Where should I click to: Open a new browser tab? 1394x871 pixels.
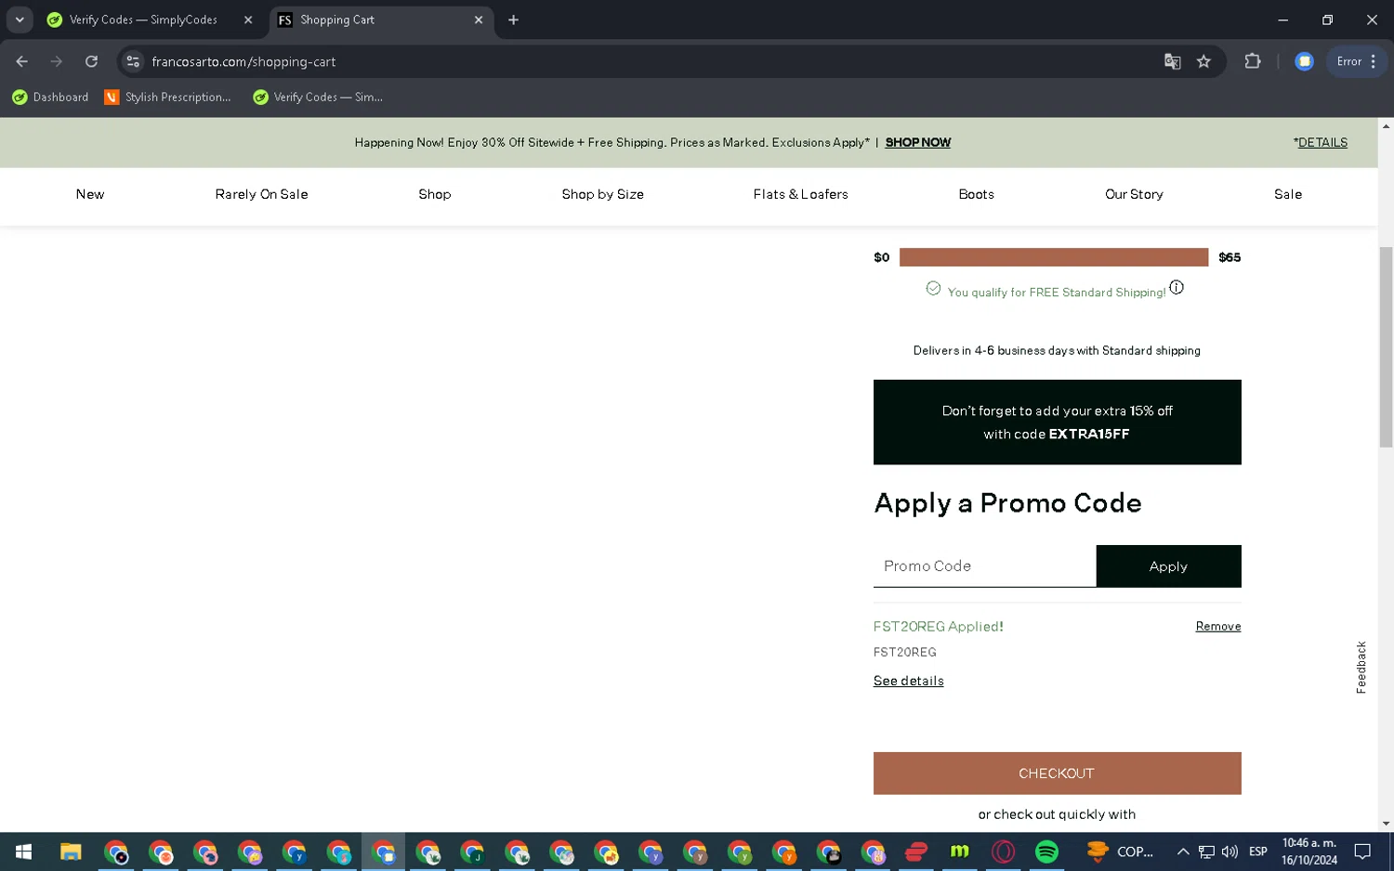[513, 19]
